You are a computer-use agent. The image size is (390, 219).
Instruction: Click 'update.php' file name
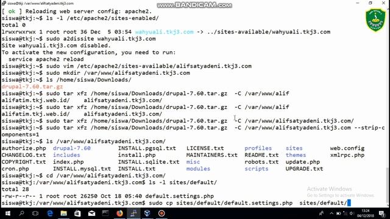coord(303,162)
